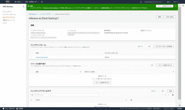Click the last updated date 08:48:59 value

[116, 33]
